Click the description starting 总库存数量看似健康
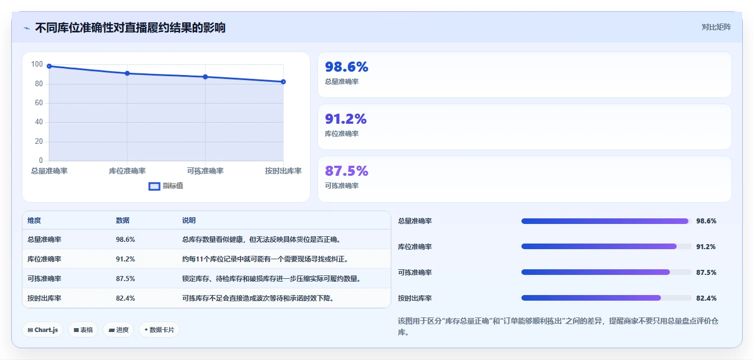Viewport: 754px width, 360px height. pyautogui.click(x=262, y=240)
